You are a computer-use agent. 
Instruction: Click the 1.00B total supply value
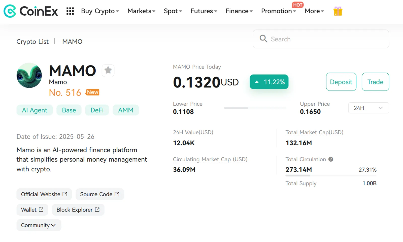point(370,183)
